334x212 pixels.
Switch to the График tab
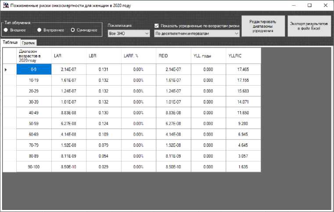click(x=29, y=43)
